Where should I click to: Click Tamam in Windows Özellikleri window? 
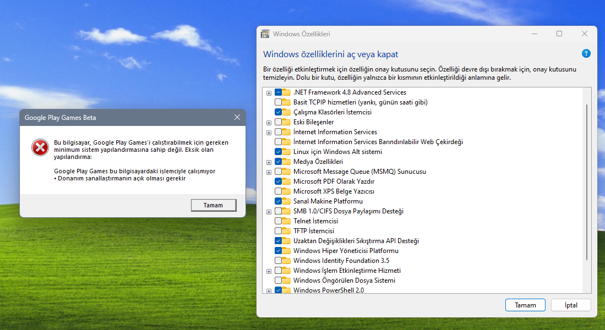525,305
